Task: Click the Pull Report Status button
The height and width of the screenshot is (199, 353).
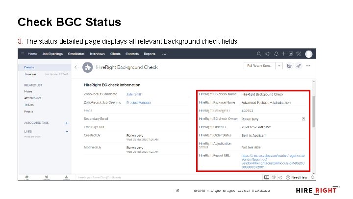Action: [259, 66]
